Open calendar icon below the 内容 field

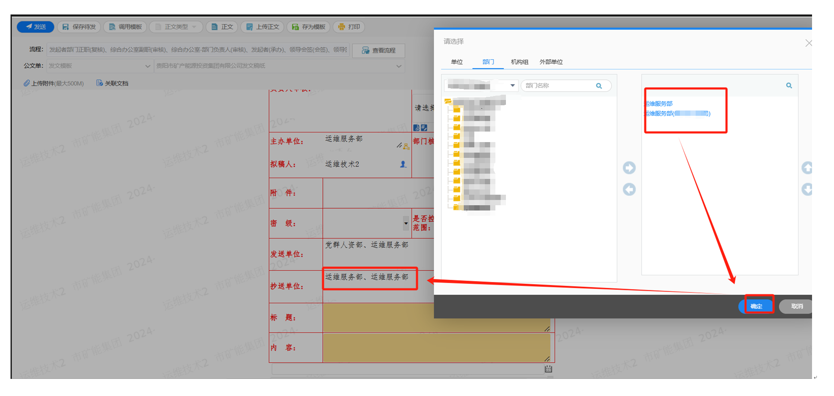pyautogui.click(x=548, y=369)
